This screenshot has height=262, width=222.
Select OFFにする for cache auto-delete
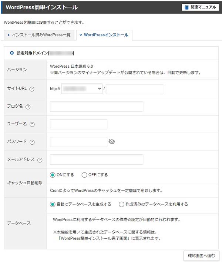84,175
